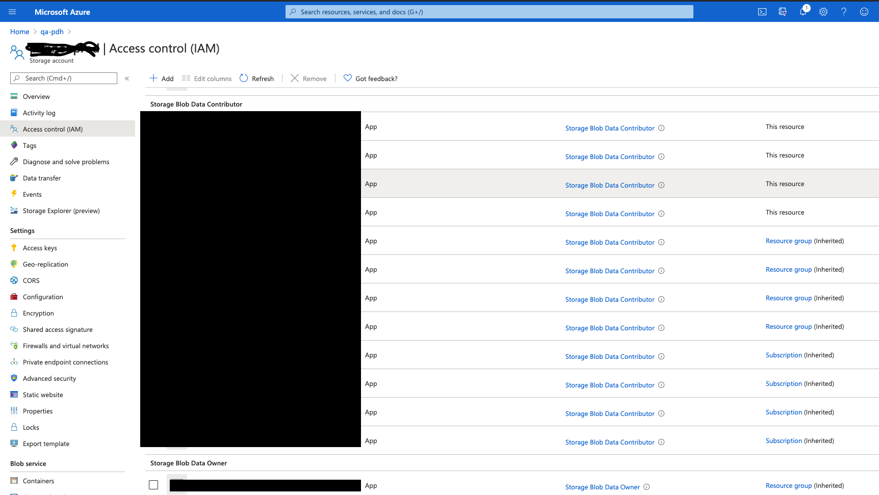
Task: Focus the top search resources box
Action: [x=489, y=12]
